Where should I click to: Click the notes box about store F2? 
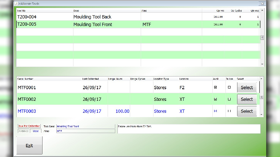tap(188, 129)
